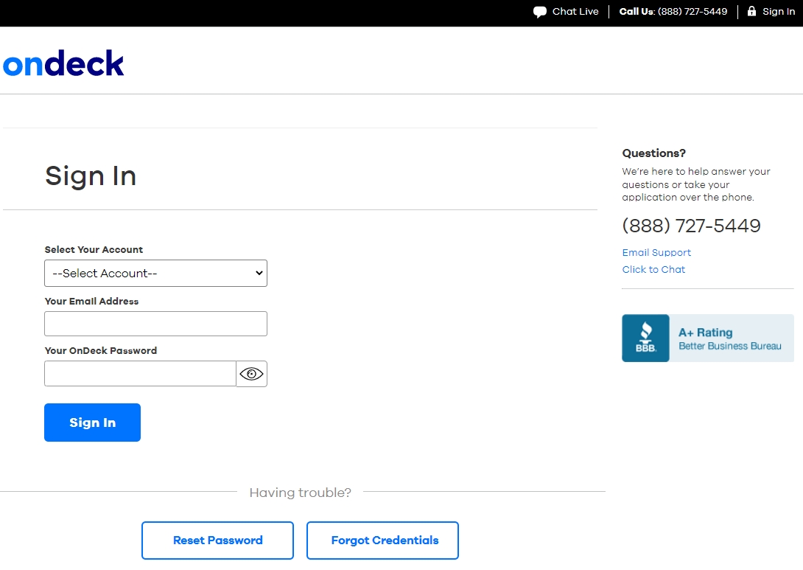Click the large (888) 727-5449 number
The height and width of the screenshot is (570, 803).
point(691,226)
